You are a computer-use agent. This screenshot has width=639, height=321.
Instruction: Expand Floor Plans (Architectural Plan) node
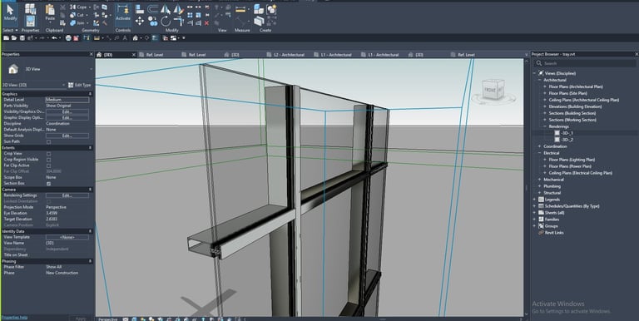tap(545, 86)
